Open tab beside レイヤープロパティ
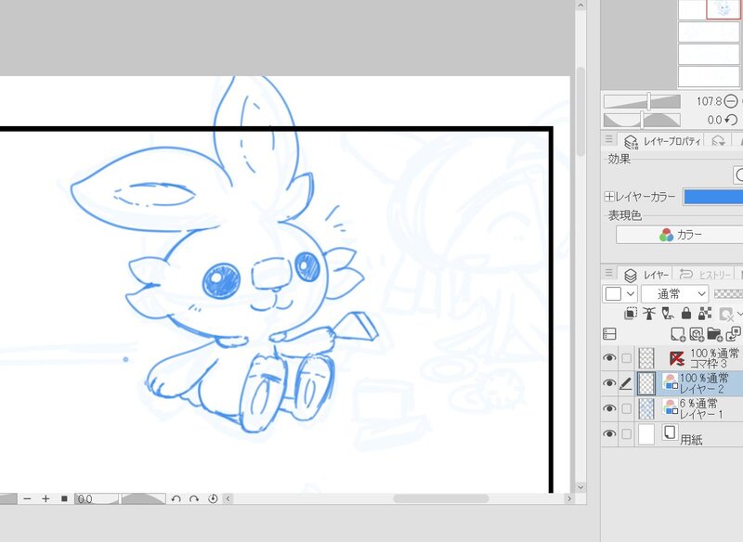This screenshot has width=743, height=542. [x=718, y=141]
